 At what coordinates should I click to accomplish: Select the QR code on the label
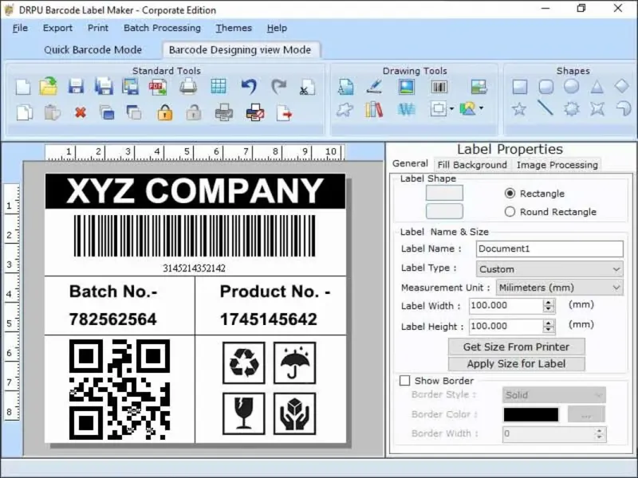tap(119, 390)
